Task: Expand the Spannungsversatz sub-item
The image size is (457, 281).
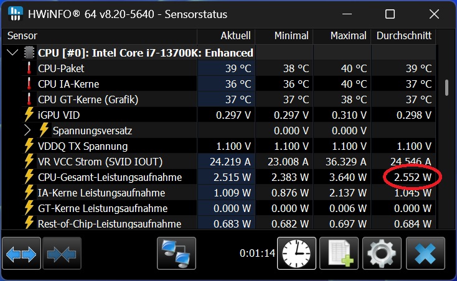Action: pyautogui.click(x=27, y=131)
